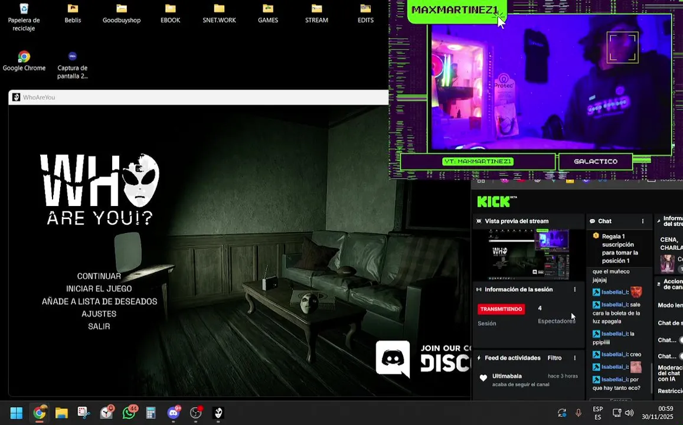Screen dimensions: 683x425
Task: Open Feed de actividades three-dot menu
Action: tap(574, 358)
